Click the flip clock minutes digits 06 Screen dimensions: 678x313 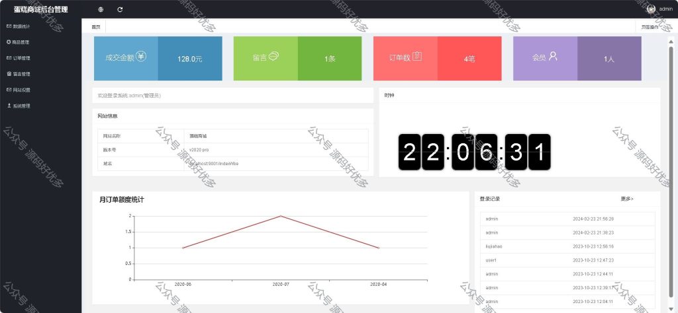tap(474, 152)
